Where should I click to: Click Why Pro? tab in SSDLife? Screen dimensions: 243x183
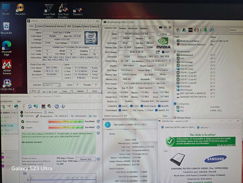tap(203, 128)
